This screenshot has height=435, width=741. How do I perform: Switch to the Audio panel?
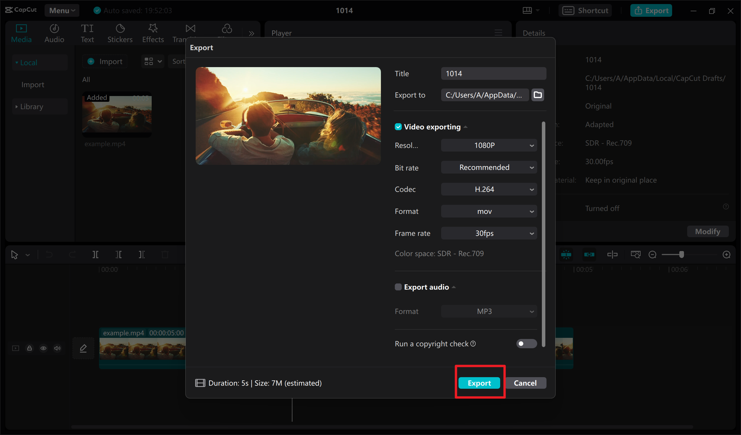(x=54, y=32)
